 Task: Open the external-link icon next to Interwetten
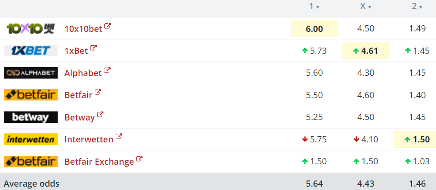pyautogui.click(x=119, y=137)
